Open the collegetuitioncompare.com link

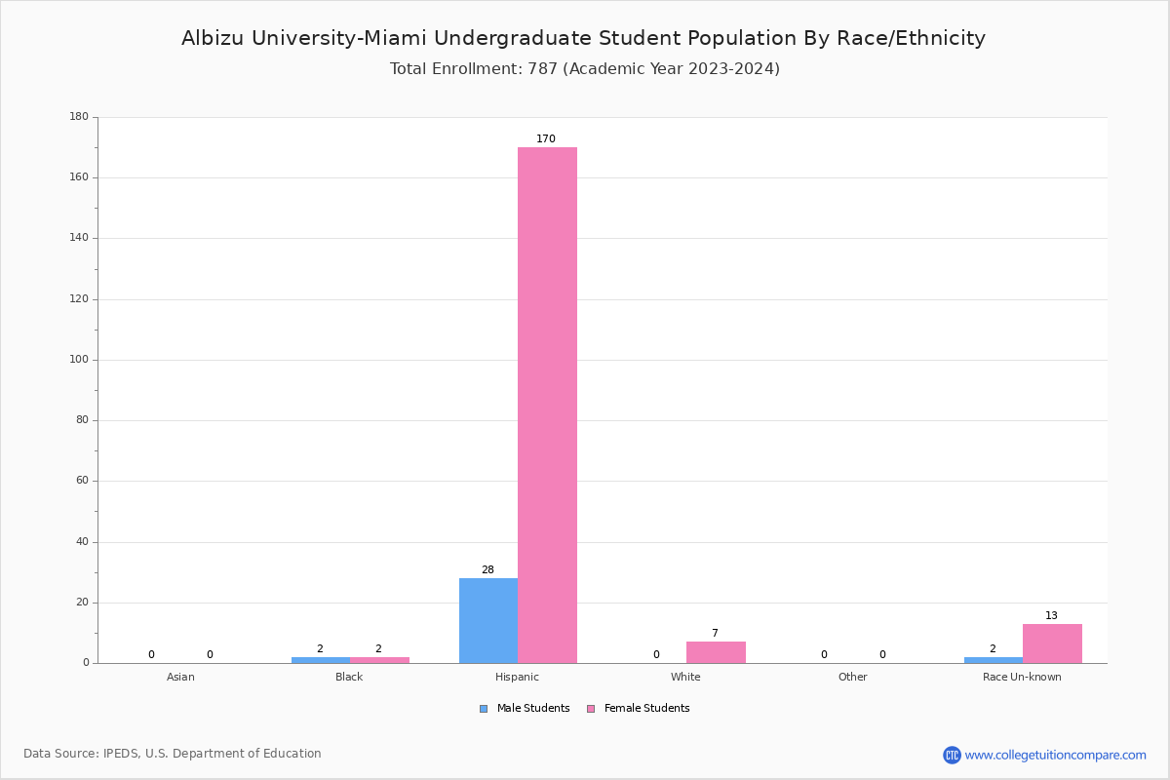click(x=1055, y=755)
